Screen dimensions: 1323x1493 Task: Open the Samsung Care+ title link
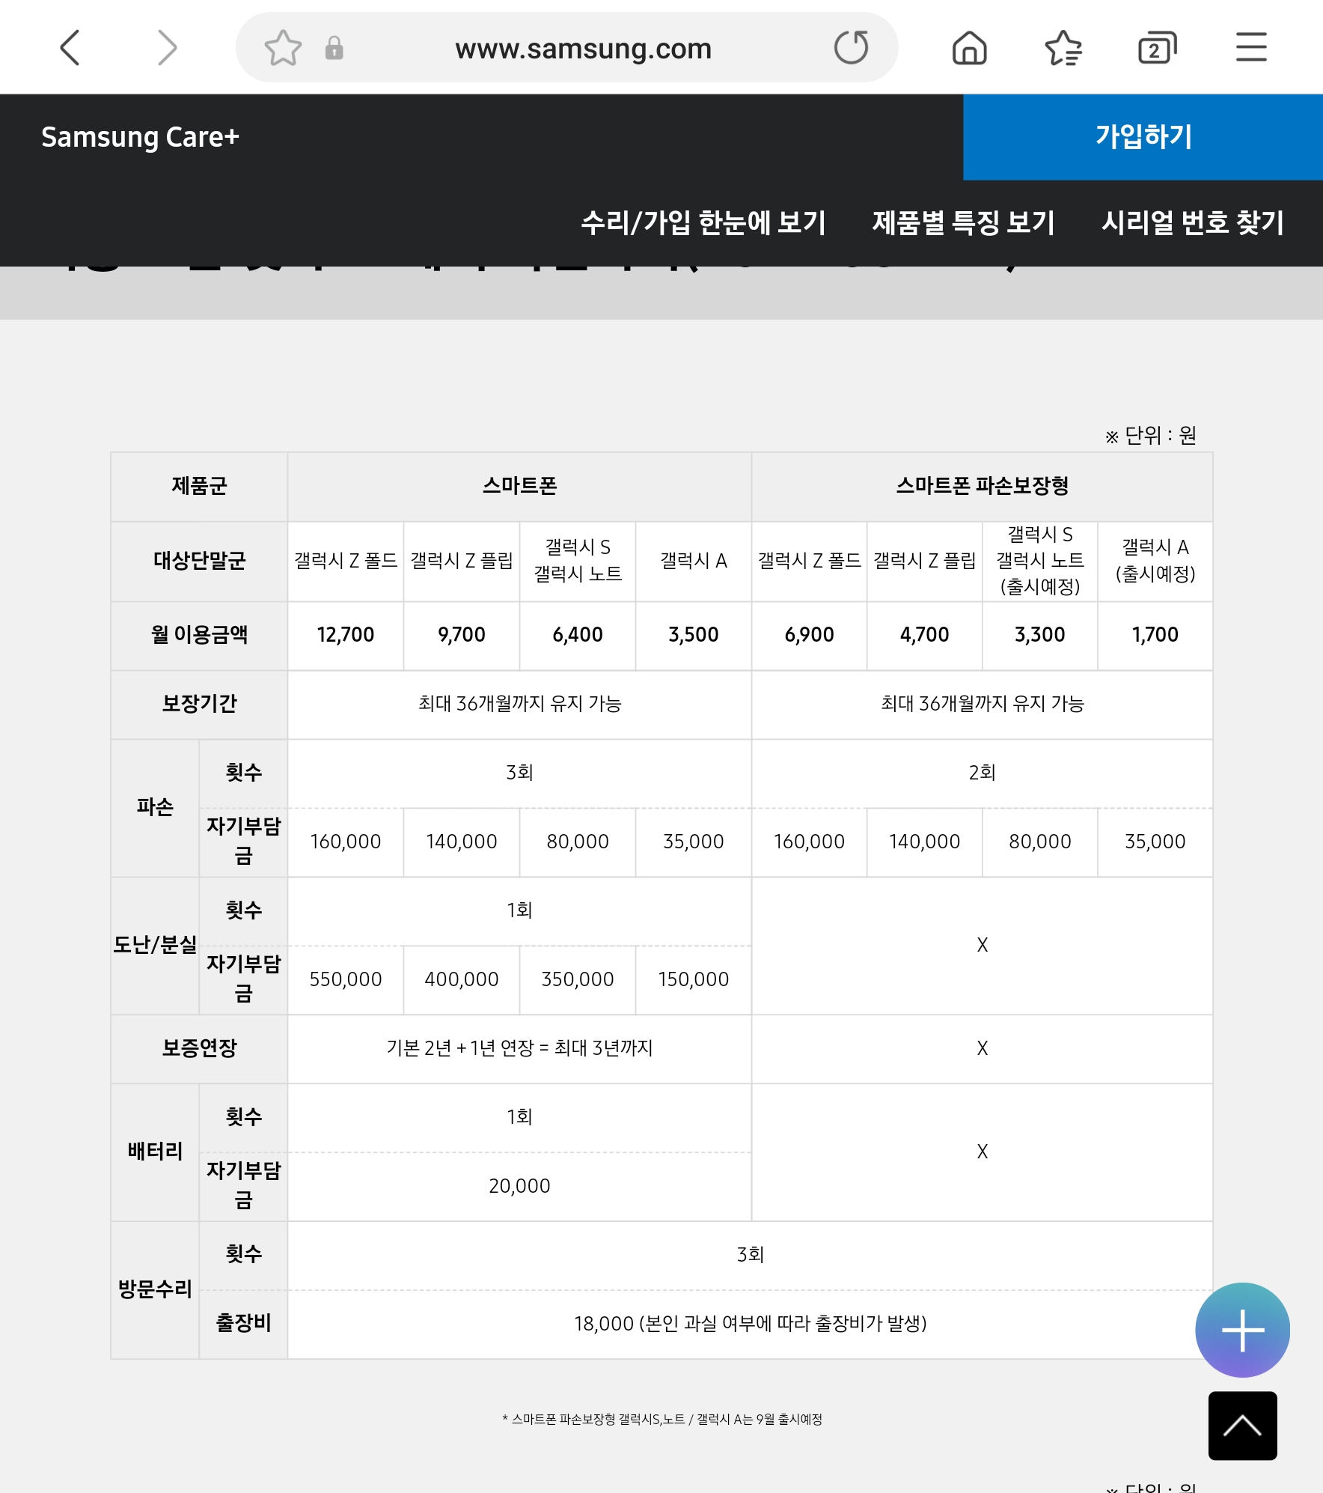[140, 137]
